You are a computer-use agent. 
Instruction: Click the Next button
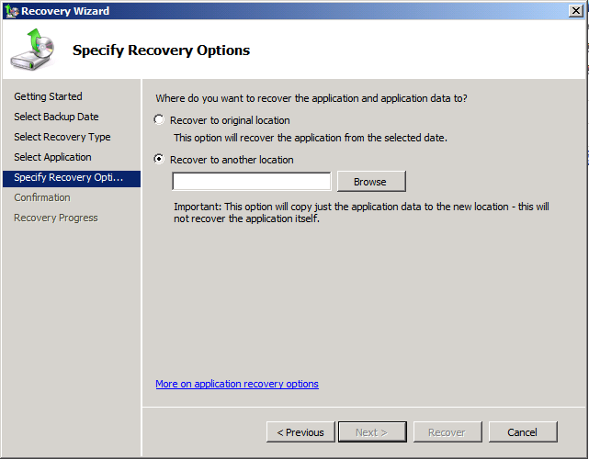tap(371, 432)
